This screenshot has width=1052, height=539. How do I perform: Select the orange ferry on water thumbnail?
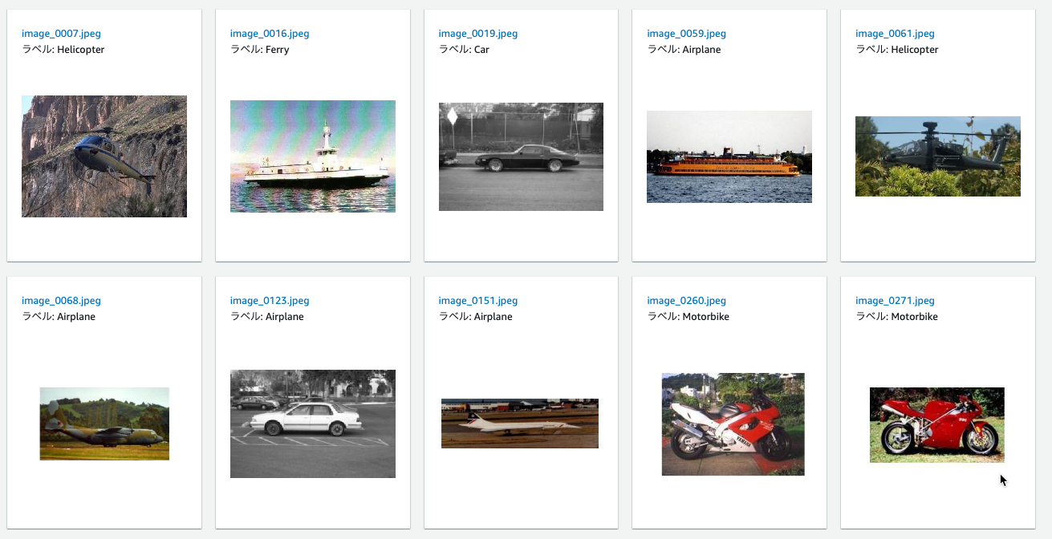[x=729, y=156]
